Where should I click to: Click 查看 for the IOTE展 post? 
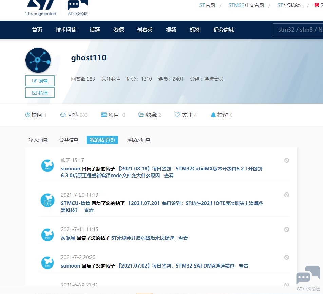pos(89,210)
